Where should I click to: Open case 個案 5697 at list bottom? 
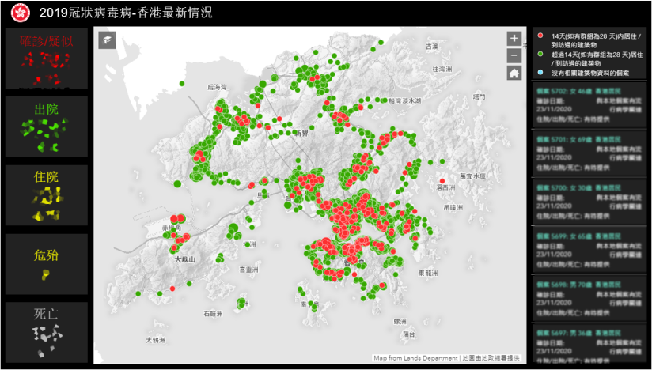coord(589,340)
